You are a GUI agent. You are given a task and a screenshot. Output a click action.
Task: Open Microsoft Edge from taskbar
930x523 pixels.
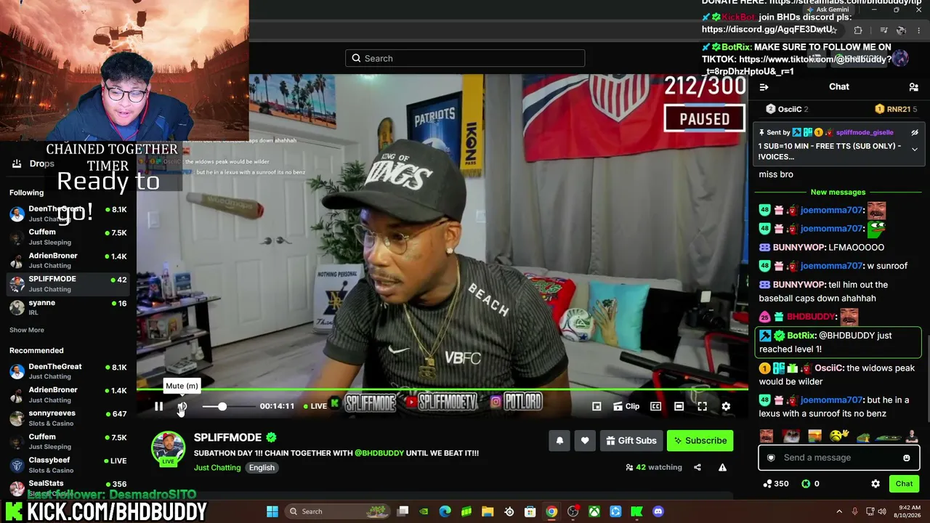(x=445, y=511)
